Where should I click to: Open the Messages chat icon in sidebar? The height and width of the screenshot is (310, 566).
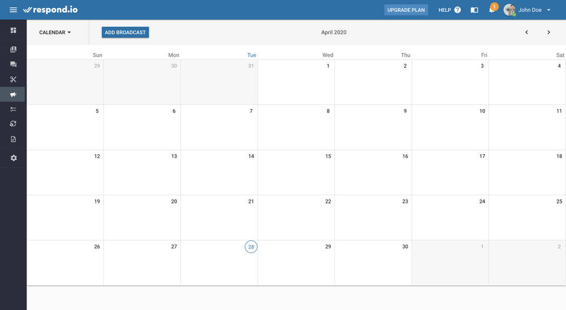pyautogui.click(x=13, y=64)
